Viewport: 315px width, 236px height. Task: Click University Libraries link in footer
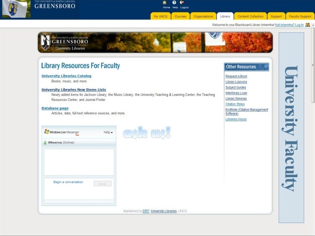[164, 211]
